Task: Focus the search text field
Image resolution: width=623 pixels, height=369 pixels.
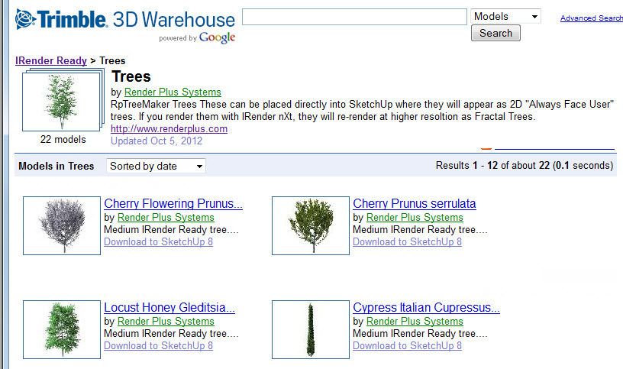Action: 354,17
